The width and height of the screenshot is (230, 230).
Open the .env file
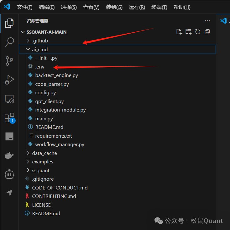pyautogui.click(x=40, y=67)
